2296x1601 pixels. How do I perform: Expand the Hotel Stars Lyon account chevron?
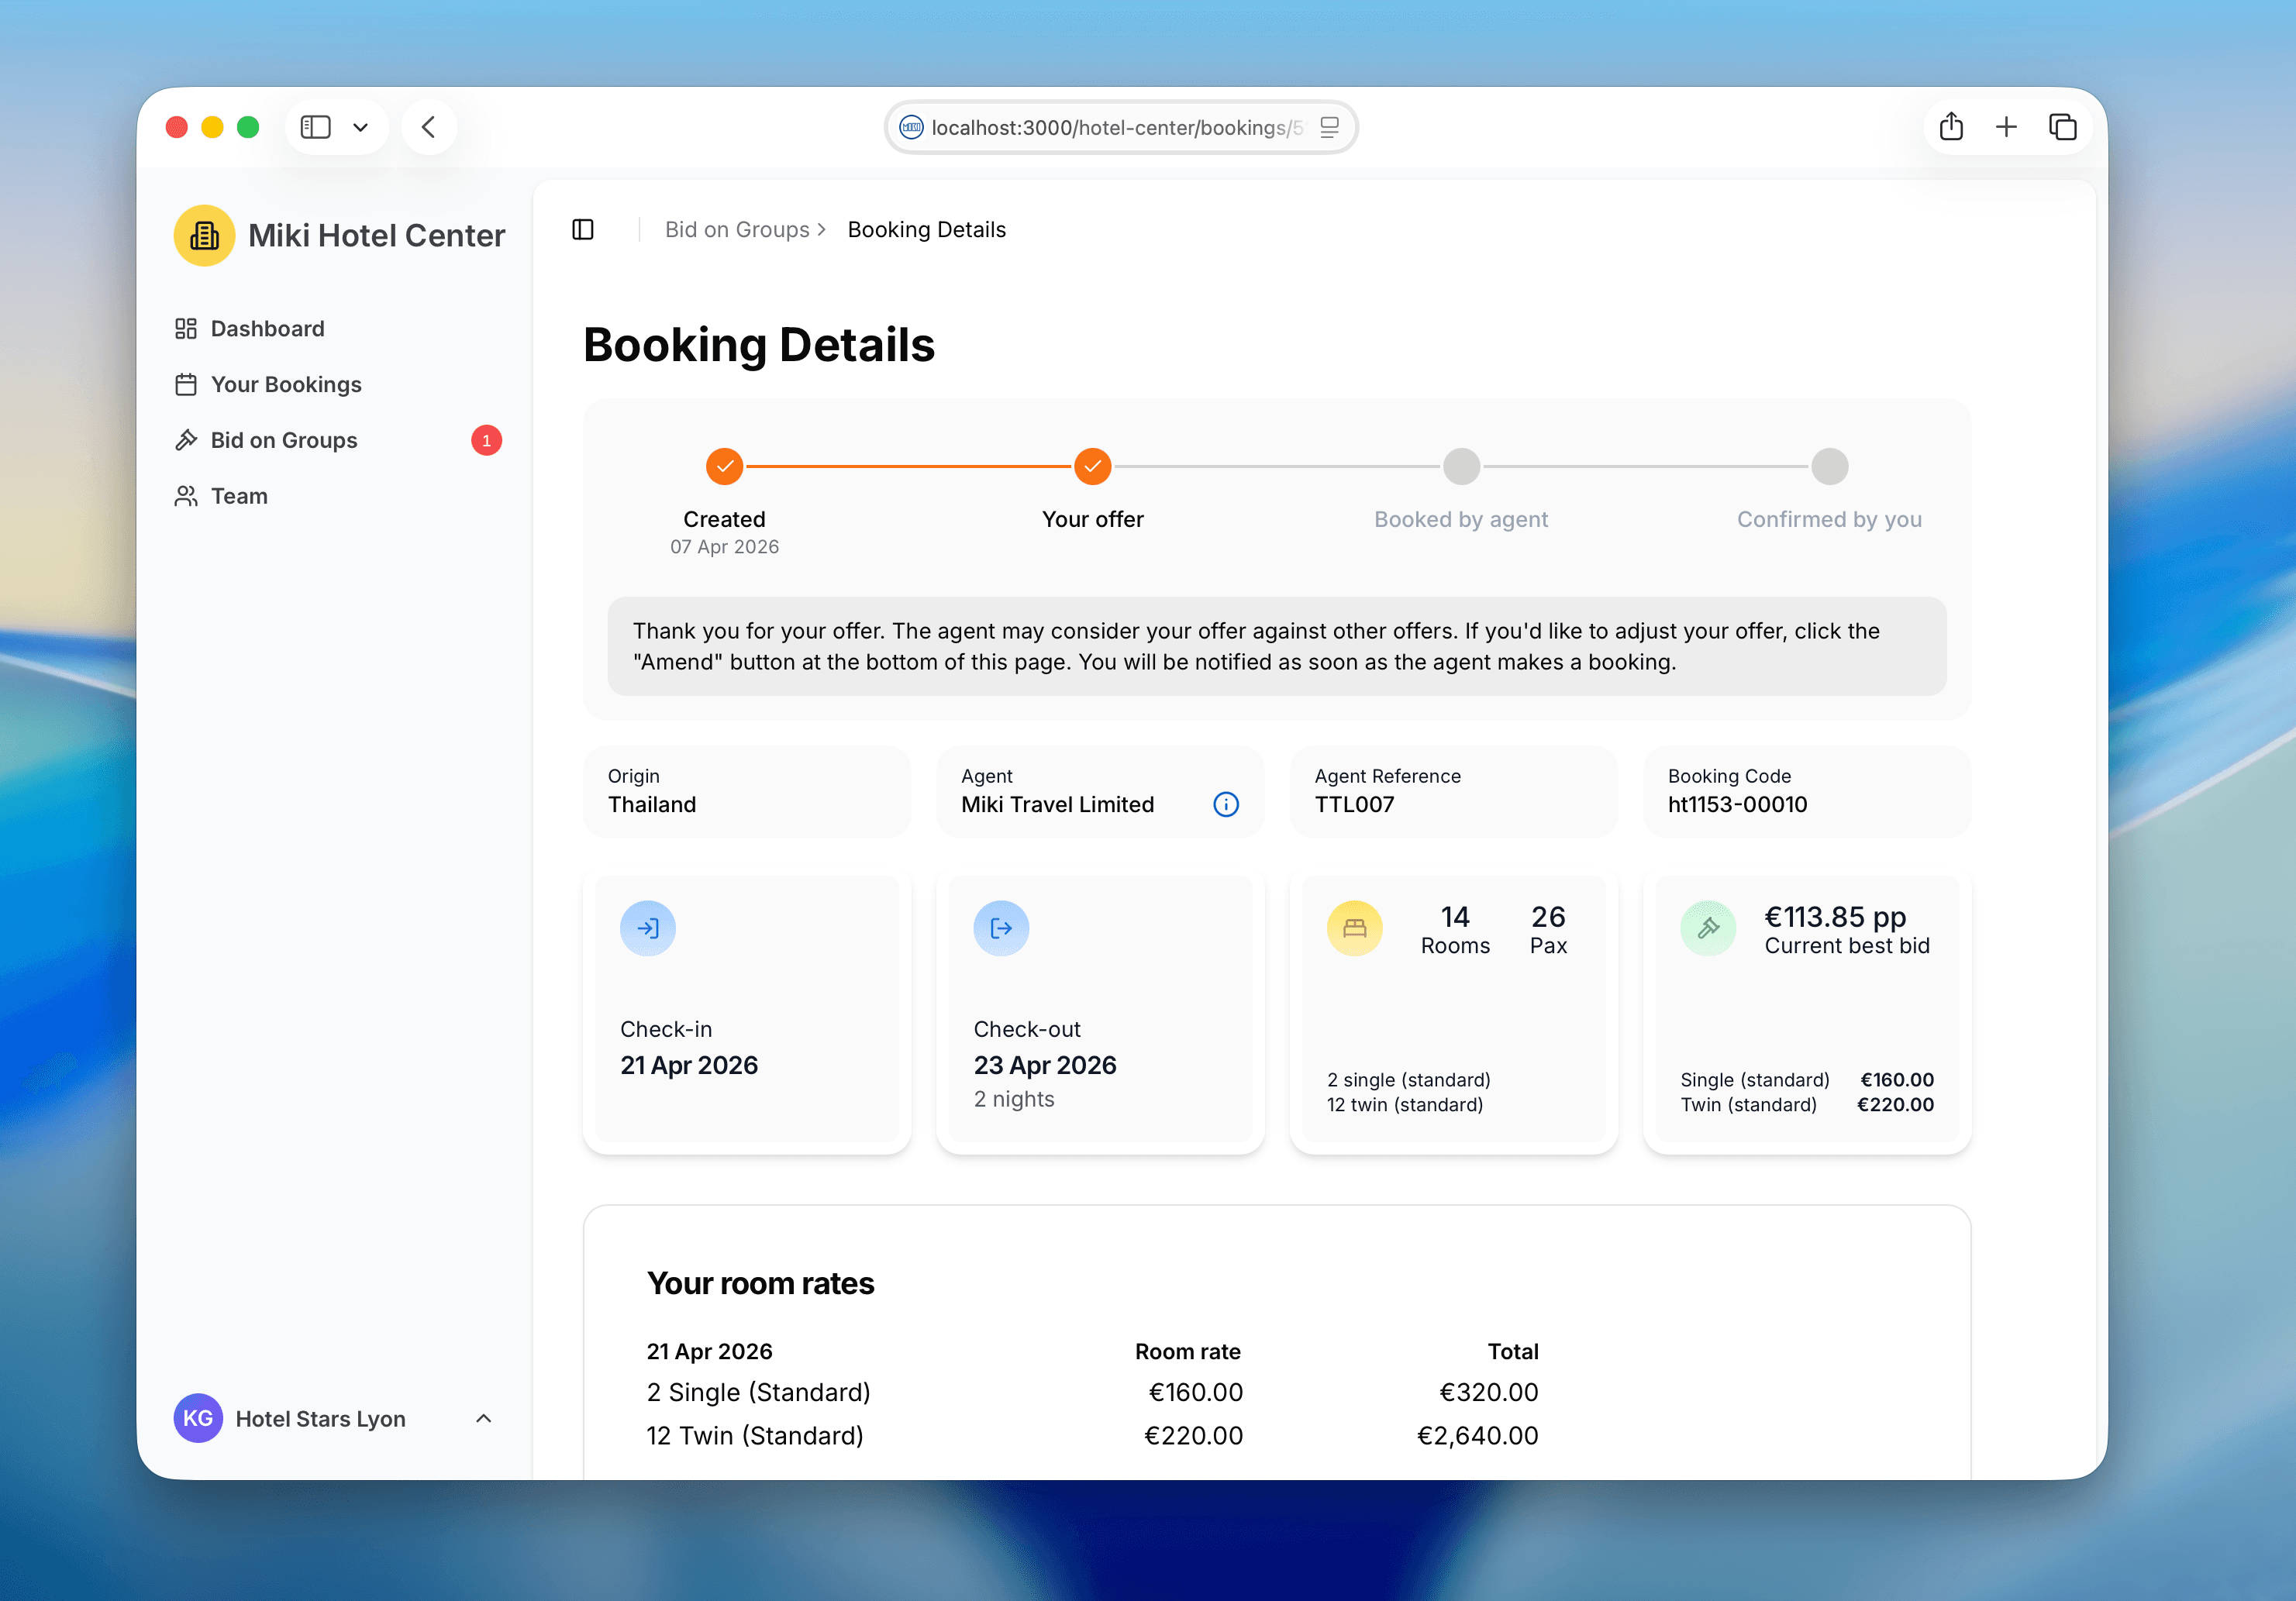(x=483, y=1418)
